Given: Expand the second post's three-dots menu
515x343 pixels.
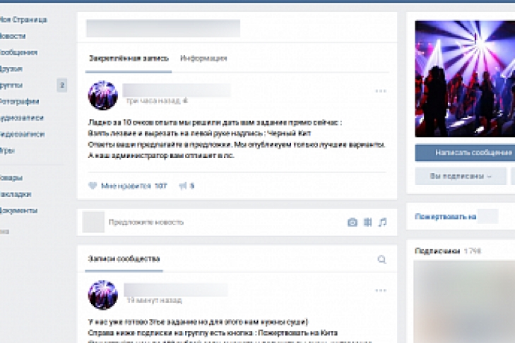Looking at the screenshot, I should coord(381,290).
